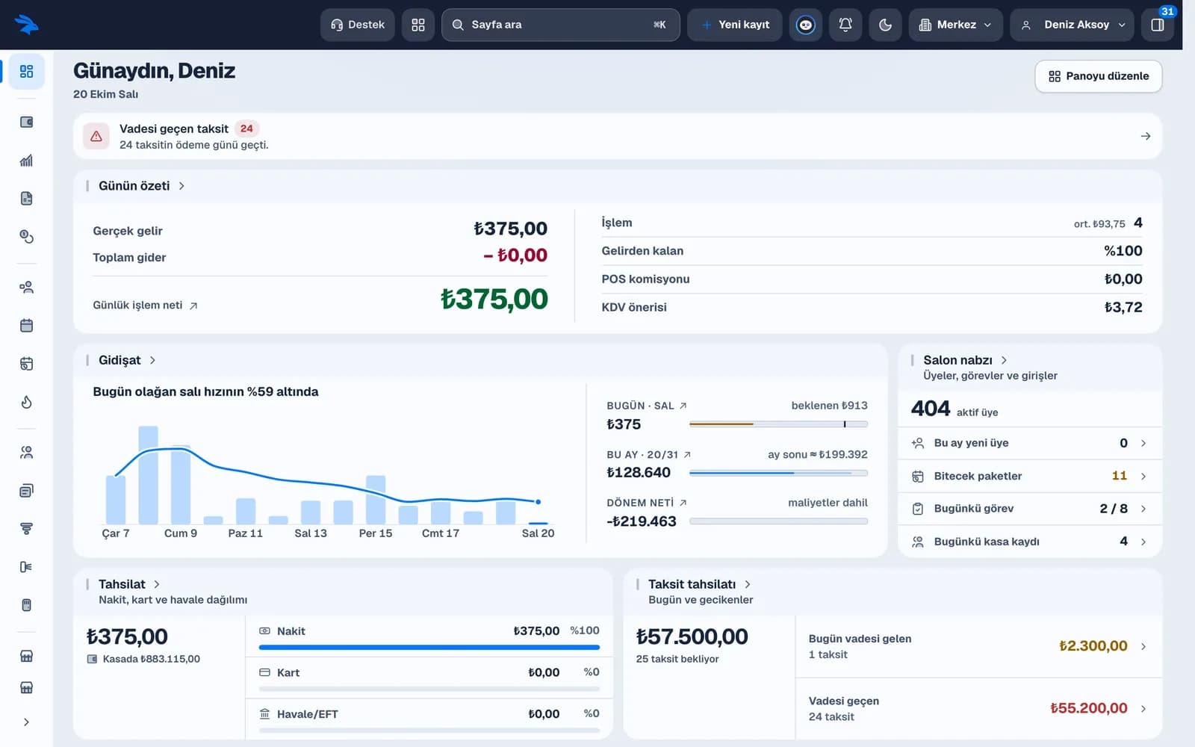Screen dimensions: 1195x747
Task: Expand the sidebar with the bottom chevron
Action: click(26, 722)
